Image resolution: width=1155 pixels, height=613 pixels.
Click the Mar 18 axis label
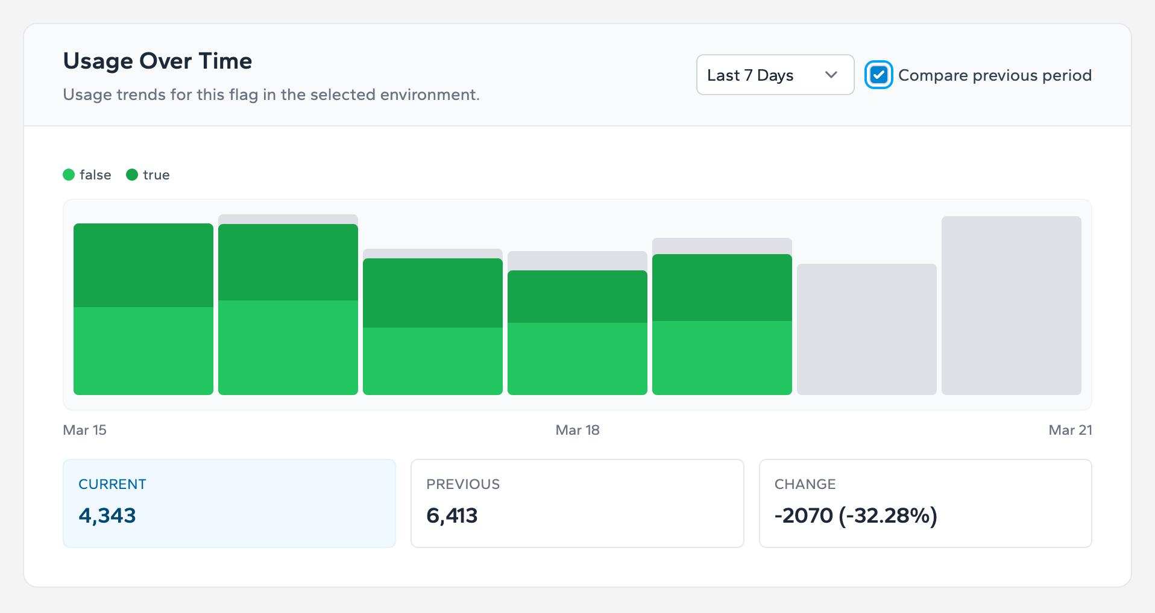pos(577,430)
